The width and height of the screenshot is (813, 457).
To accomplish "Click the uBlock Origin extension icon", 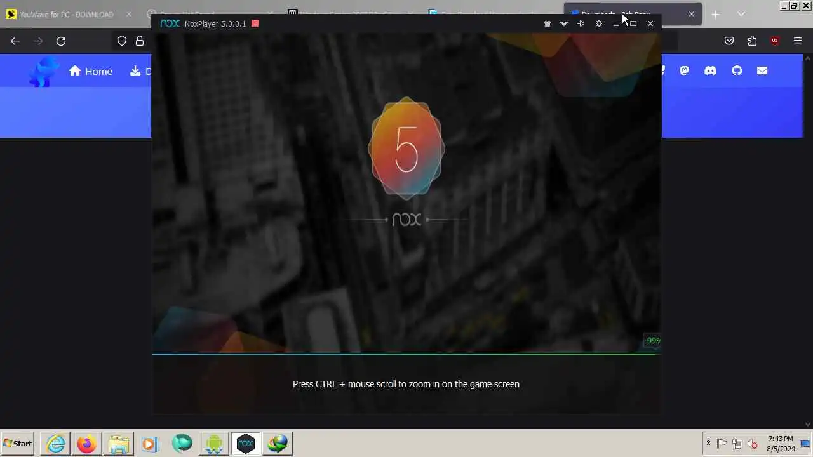I will (775, 41).
